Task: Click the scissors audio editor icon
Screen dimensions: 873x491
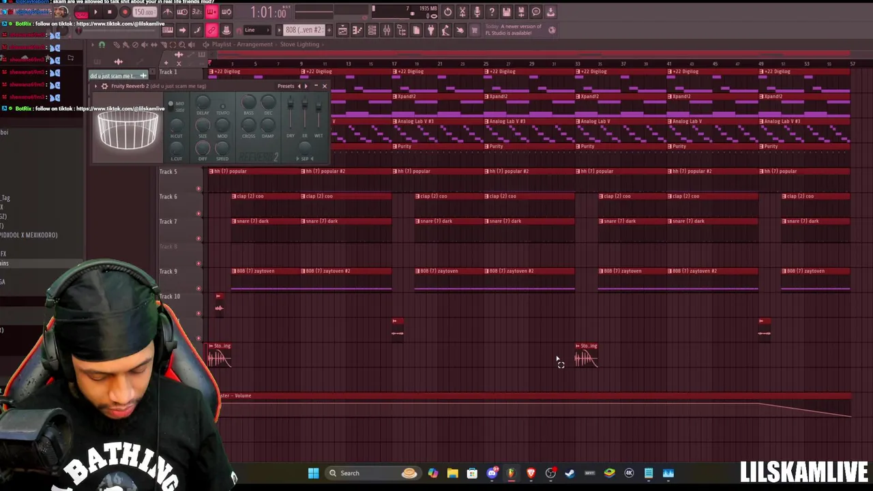Action: pos(462,12)
